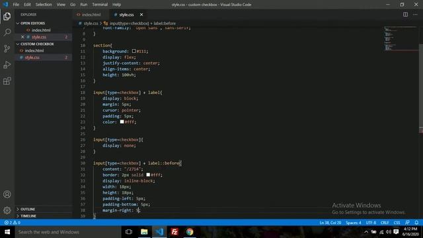Open the Extensions view
Viewport: 423px width, 238px height.
7,81
